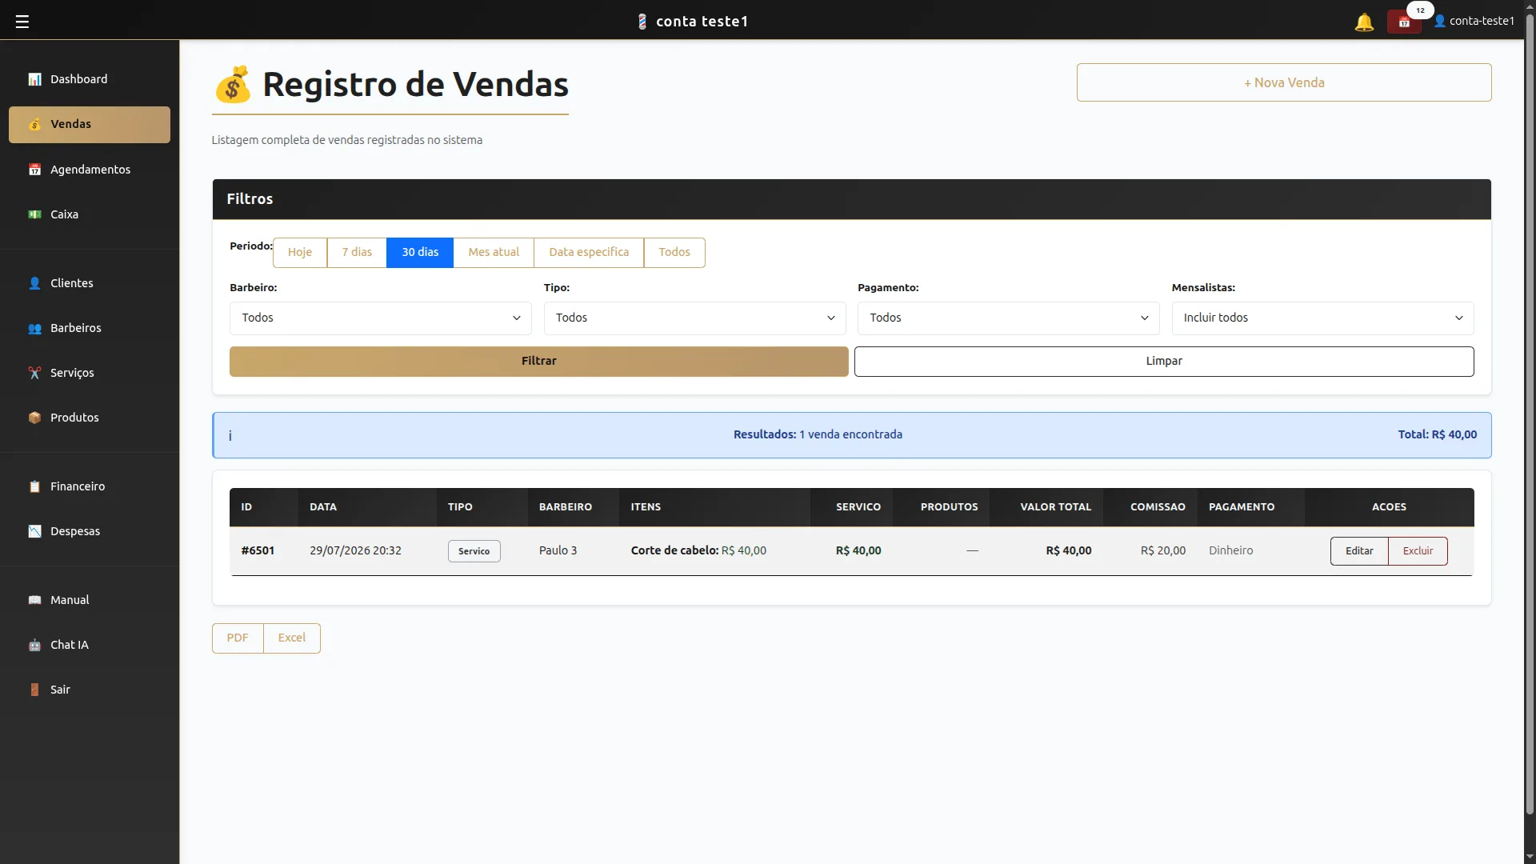Apply filters with Filtrar button
1536x864 pixels.
tap(538, 362)
